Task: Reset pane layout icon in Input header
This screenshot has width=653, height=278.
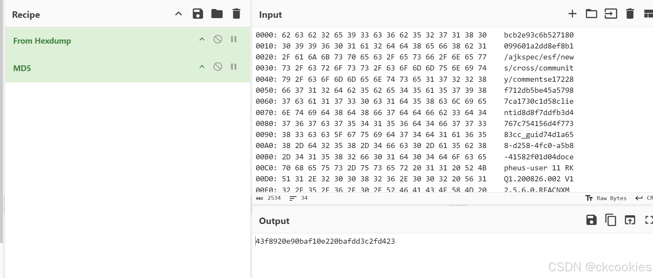Action: 648,14
